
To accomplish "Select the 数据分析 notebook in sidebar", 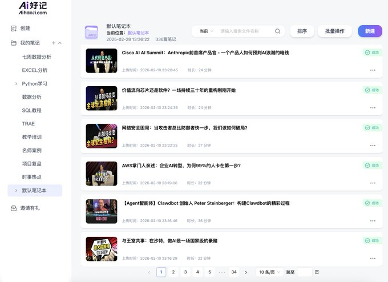I will click(x=31, y=97).
